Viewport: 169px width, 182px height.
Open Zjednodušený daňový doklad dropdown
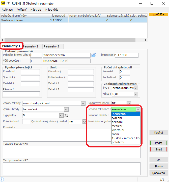coord(84,121)
